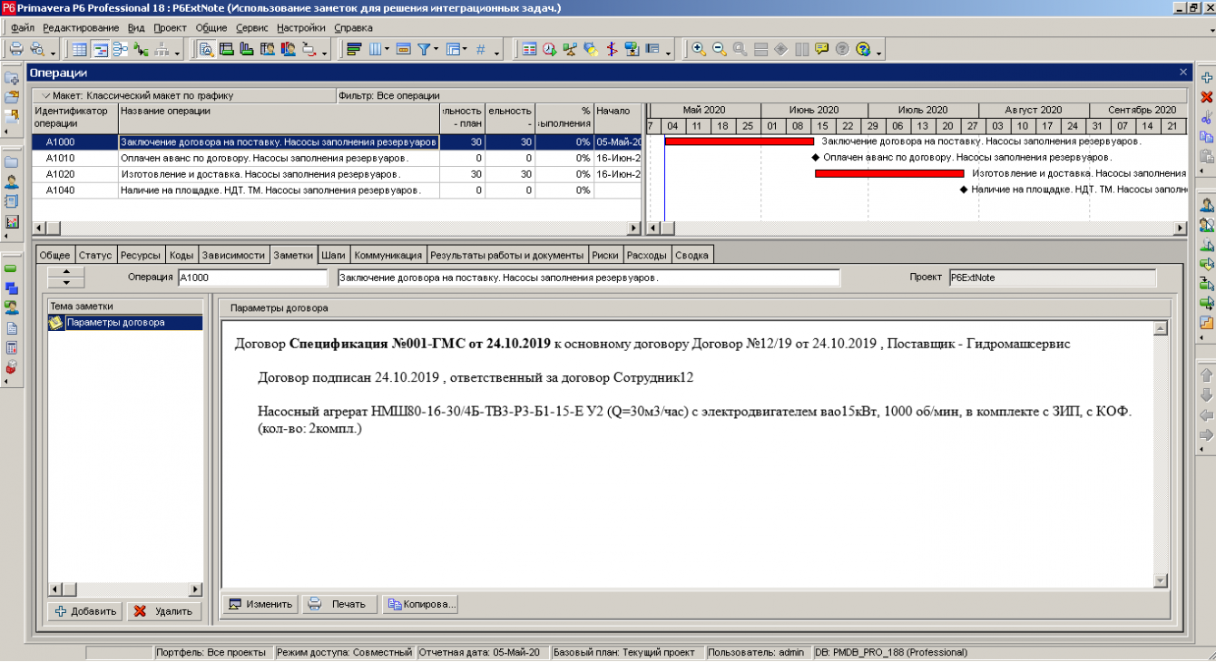Show the Activity Usage Profile
The image size is (1216, 662).
tap(246, 49)
